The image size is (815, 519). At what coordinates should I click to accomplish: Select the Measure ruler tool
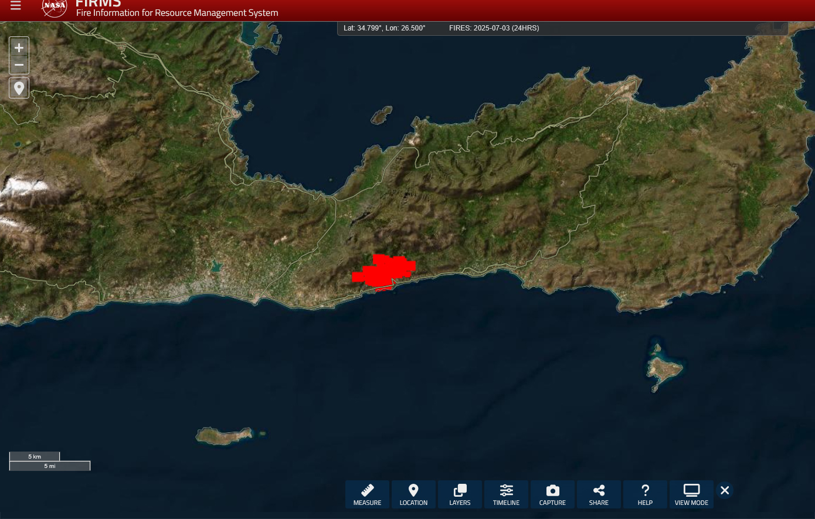click(x=367, y=494)
